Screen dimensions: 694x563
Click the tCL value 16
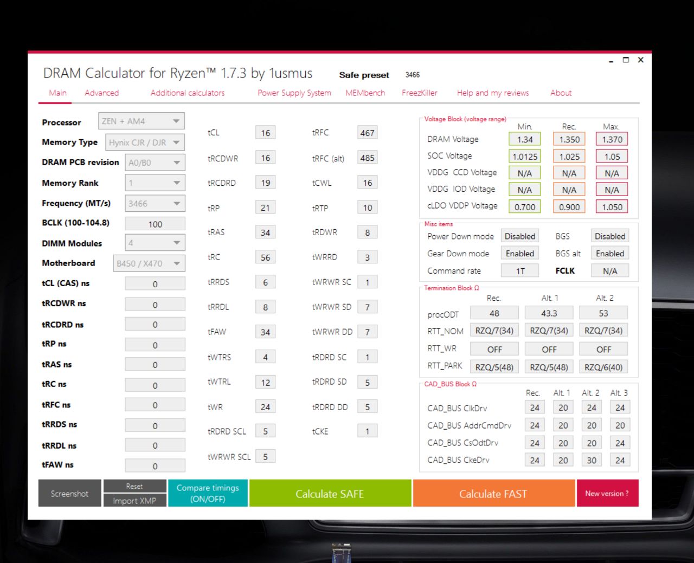click(x=265, y=133)
